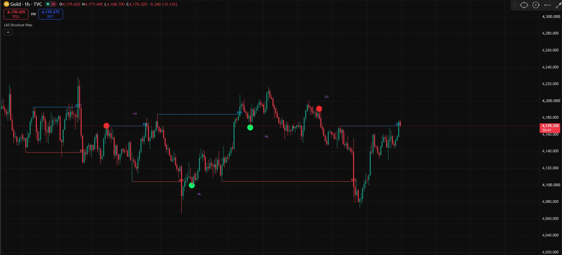Click the Gold symbol logo icon
The width and height of the screenshot is (562, 255).
[6, 4]
